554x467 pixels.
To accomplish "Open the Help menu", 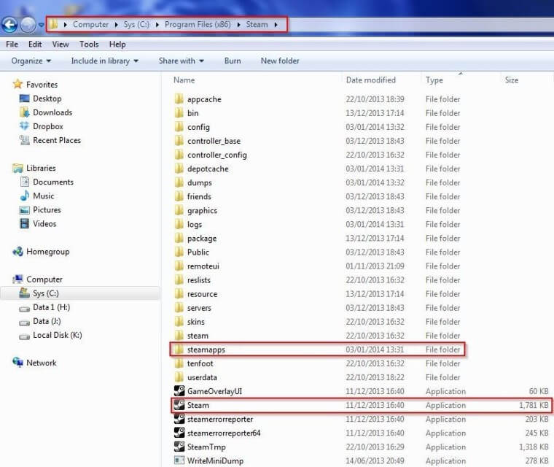I will pos(117,45).
